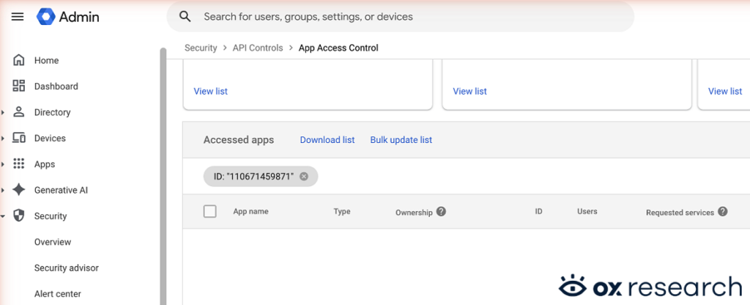This screenshot has width=750, height=305.
Task: Open the hamburger main menu
Action: tap(18, 17)
